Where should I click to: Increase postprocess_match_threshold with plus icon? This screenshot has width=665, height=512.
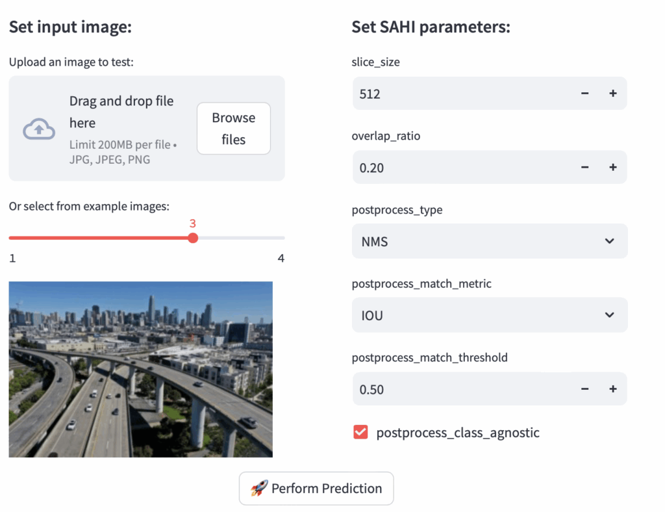(612, 389)
